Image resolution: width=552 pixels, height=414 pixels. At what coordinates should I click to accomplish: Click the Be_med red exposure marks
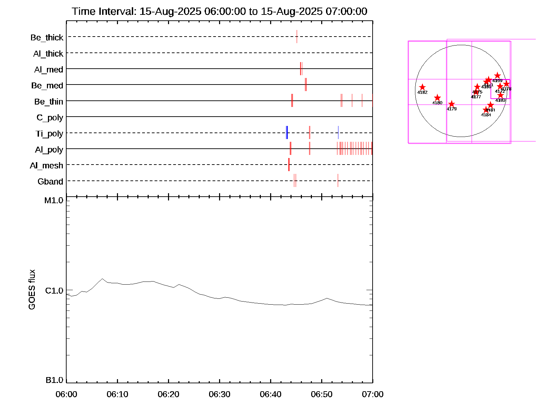coord(306,85)
